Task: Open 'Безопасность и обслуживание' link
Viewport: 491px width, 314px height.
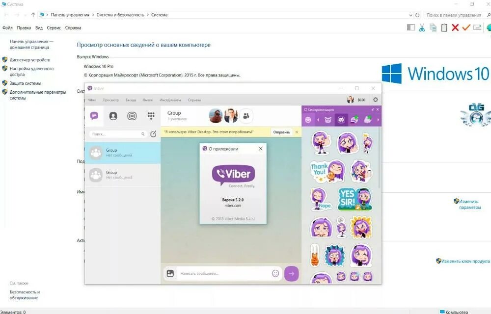Action: 25,294
